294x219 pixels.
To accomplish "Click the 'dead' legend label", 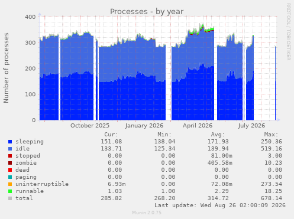I will point(22,170).
